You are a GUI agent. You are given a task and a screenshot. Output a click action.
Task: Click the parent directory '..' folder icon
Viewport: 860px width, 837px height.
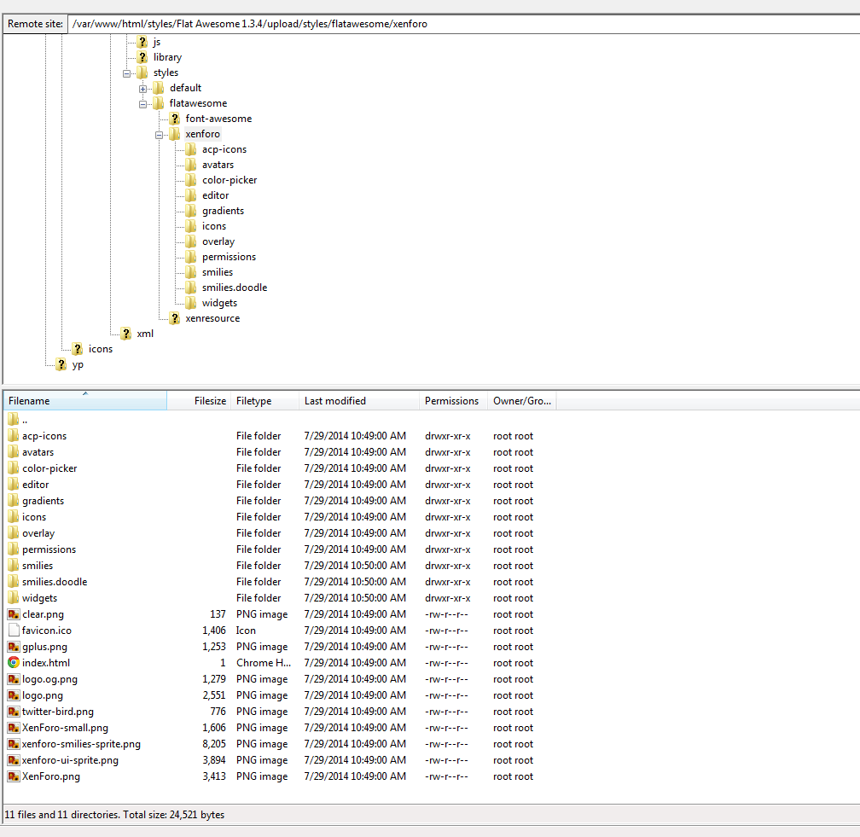click(x=13, y=420)
